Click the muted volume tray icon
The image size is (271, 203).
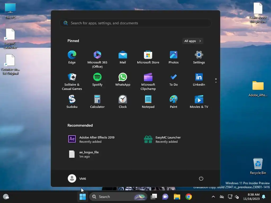coord(237,197)
